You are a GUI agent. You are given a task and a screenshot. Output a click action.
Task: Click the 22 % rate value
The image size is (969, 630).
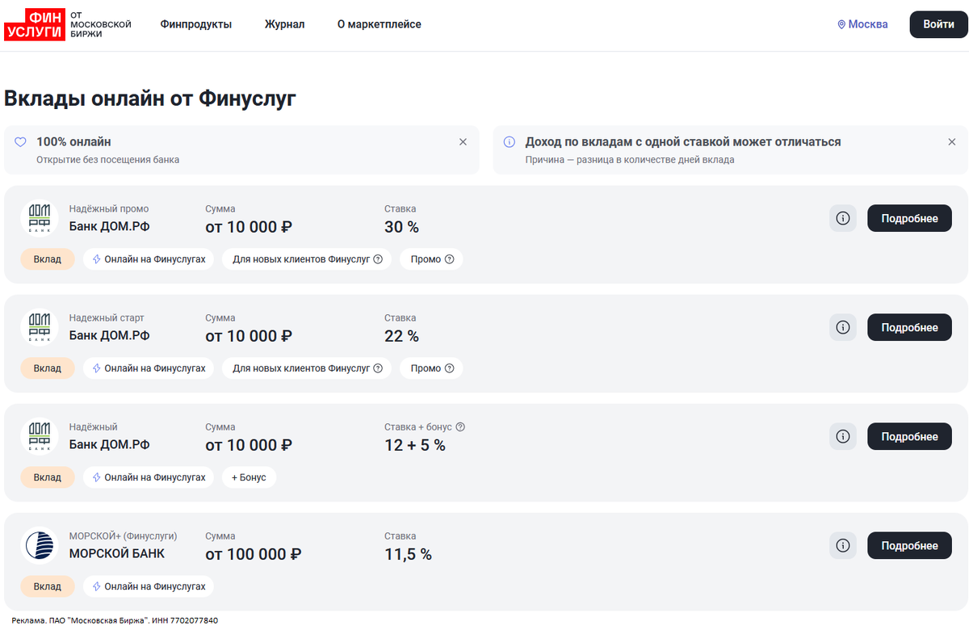point(401,336)
